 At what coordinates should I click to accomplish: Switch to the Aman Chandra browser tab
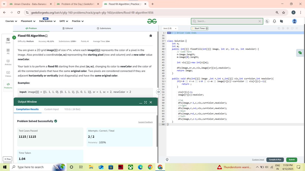pos(30,4)
